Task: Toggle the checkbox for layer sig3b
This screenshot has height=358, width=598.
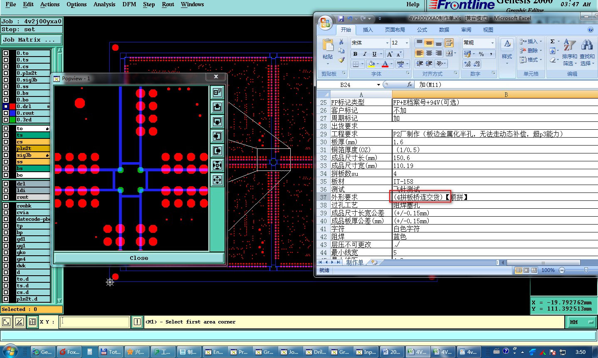Action: click(6, 155)
